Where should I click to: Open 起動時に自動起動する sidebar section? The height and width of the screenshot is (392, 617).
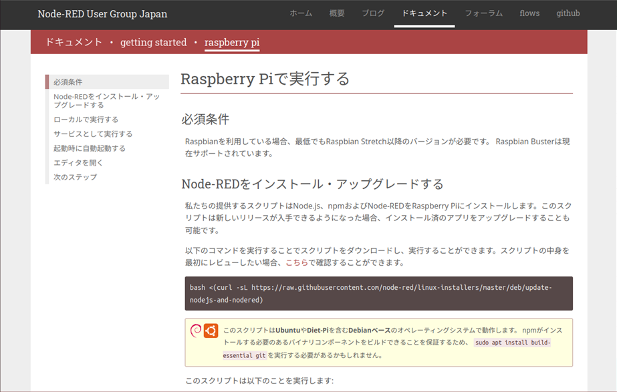90,148
